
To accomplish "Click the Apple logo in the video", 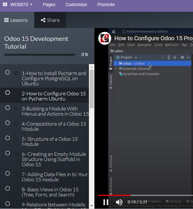I will (114, 32).
